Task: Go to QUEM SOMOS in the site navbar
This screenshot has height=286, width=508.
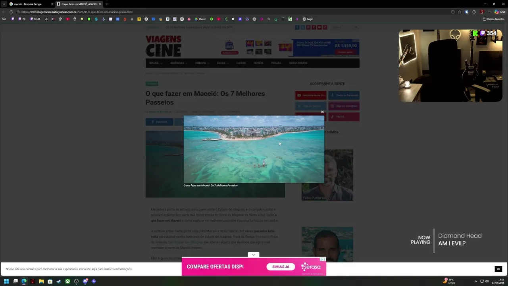Action: pos(298,63)
